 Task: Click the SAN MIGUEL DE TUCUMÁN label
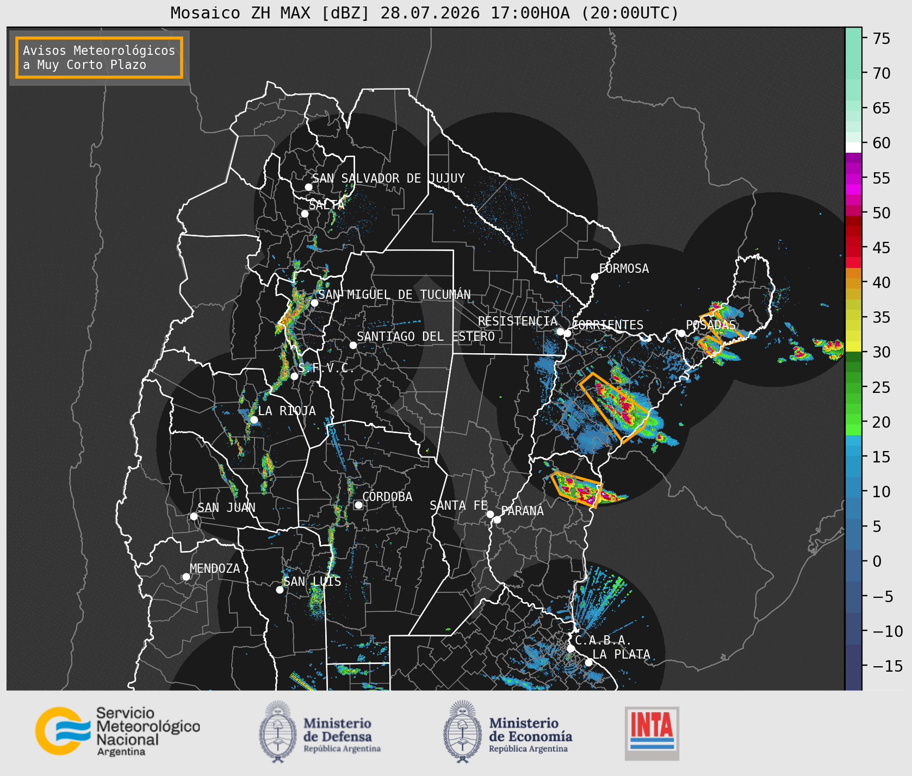tap(394, 295)
